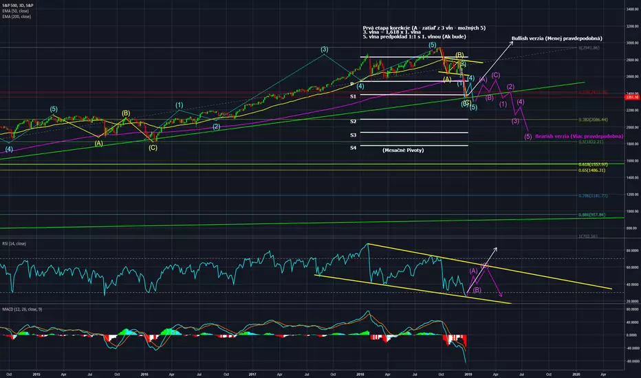Select cyan wave (1) label in 2016
The image size is (641, 378).
(180, 105)
